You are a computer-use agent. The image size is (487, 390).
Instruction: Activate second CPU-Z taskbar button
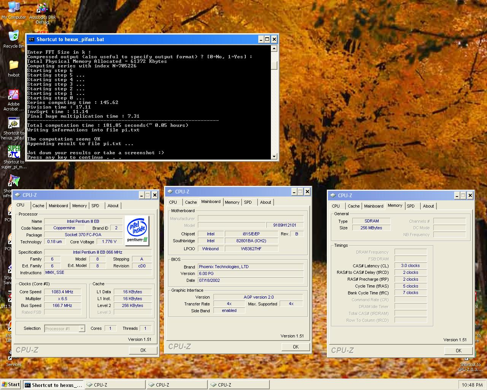pos(177,385)
